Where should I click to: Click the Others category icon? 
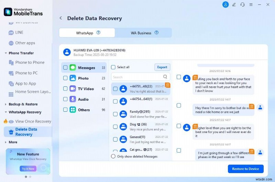click(73, 110)
